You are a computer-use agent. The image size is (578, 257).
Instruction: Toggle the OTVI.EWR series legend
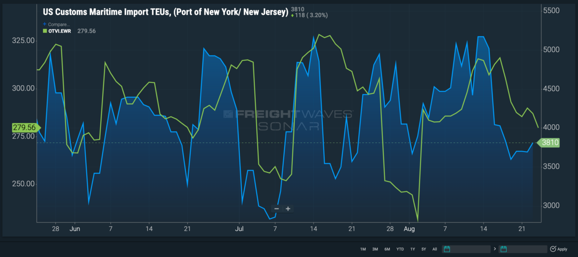point(60,31)
